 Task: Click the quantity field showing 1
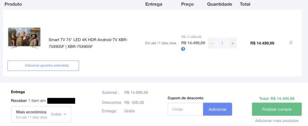tap(222, 43)
